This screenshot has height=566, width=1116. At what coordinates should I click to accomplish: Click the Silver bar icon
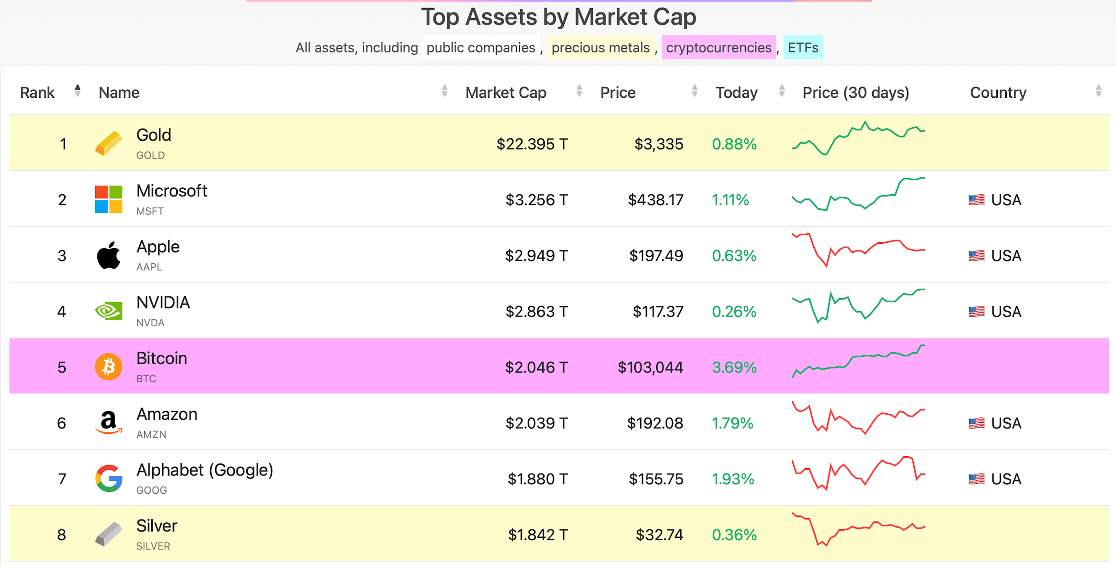point(108,534)
